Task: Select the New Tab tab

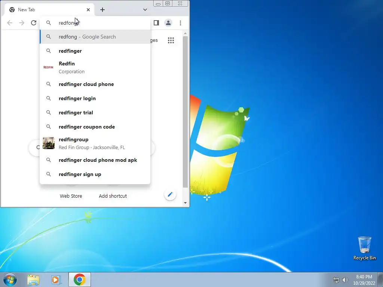Action: 49,10
